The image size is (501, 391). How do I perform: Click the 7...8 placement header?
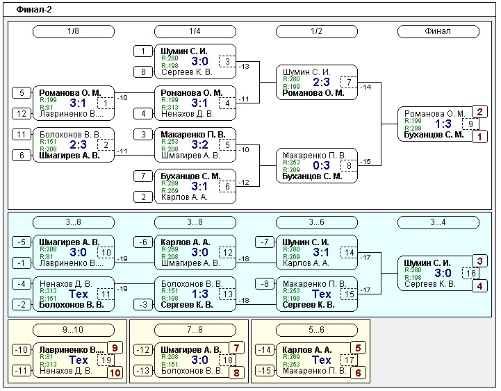195,326
